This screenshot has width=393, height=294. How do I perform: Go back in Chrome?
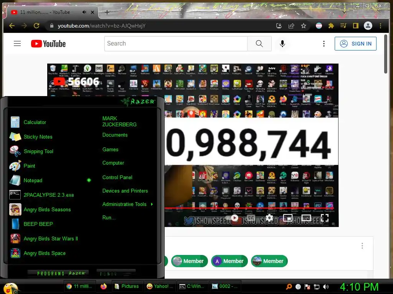tap(12, 26)
